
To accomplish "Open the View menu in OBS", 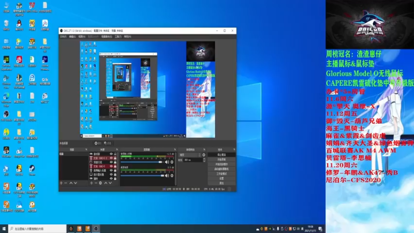I will (82, 37).
